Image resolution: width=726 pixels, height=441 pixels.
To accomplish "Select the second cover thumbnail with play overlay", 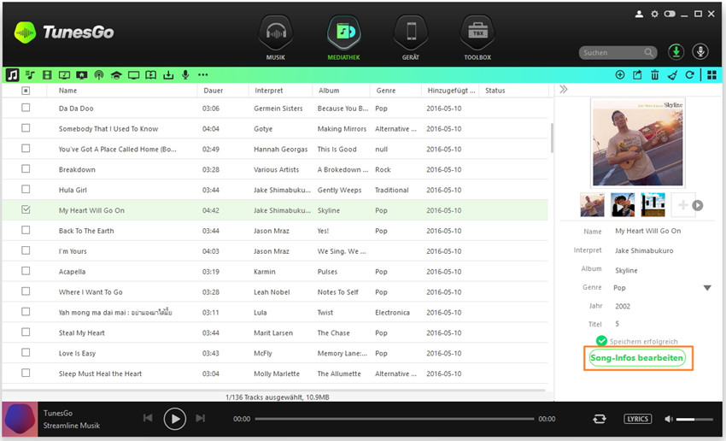I will [623, 205].
